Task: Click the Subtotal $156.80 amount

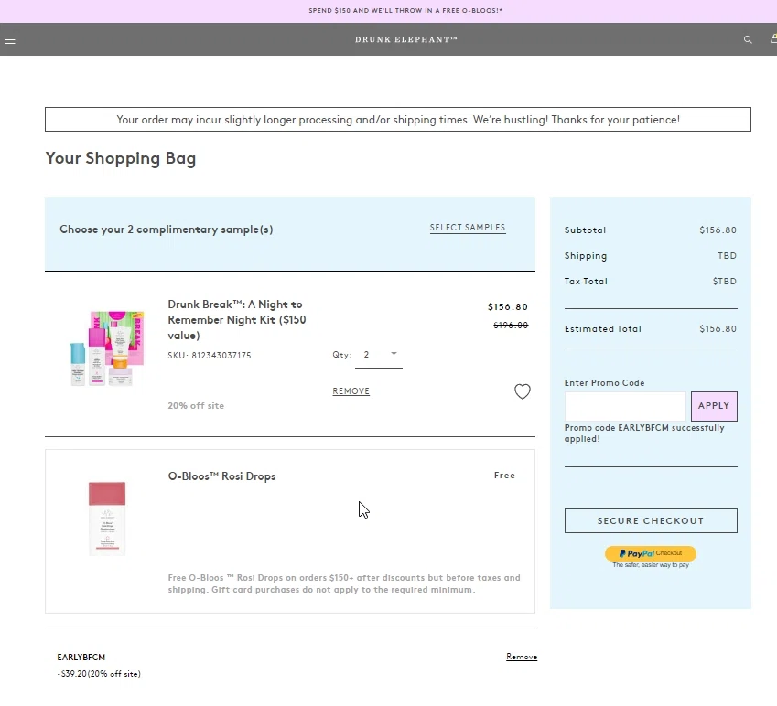Action: pos(718,230)
